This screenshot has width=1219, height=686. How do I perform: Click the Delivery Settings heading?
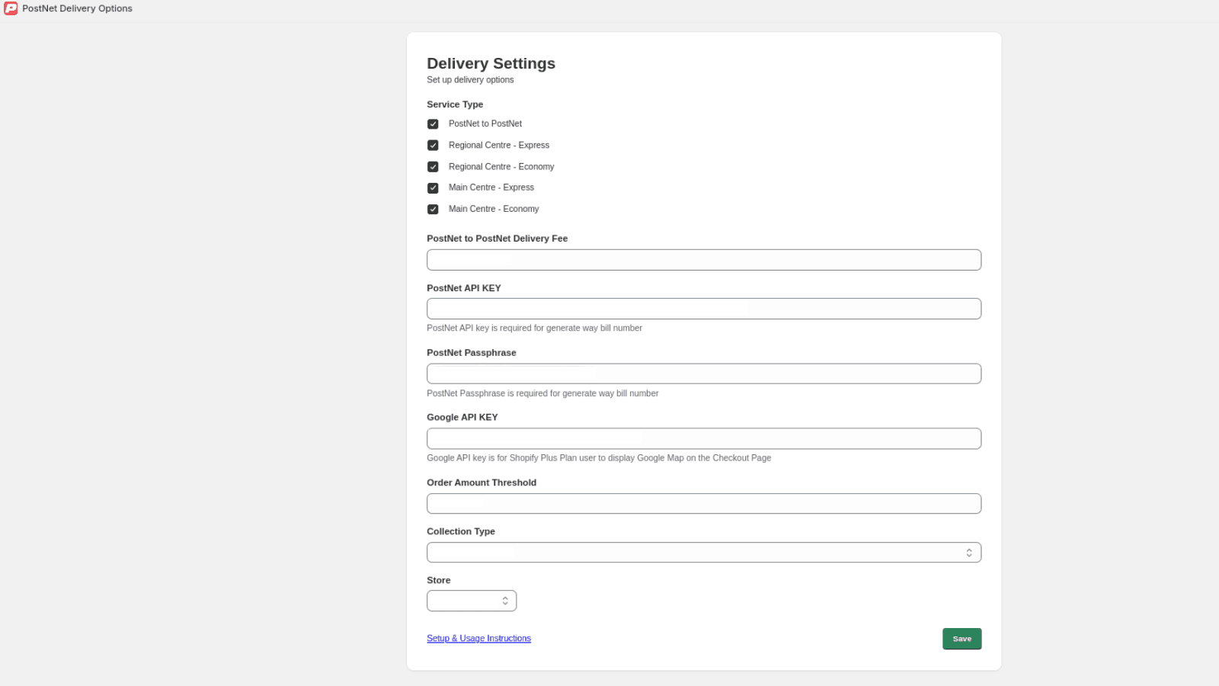coord(491,63)
